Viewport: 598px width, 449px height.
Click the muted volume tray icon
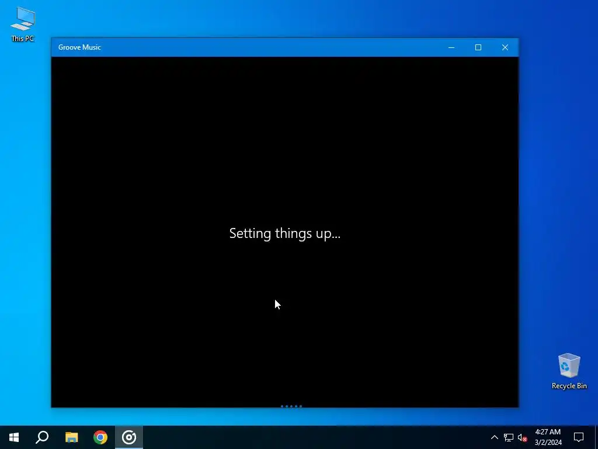click(523, 437)
